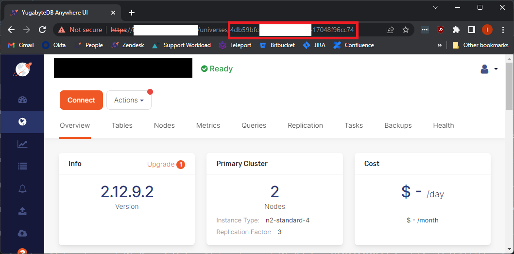This screenshot has height=254, width=514.
Task: Open the password manager extension icon
Action: (x=425, y=30)
